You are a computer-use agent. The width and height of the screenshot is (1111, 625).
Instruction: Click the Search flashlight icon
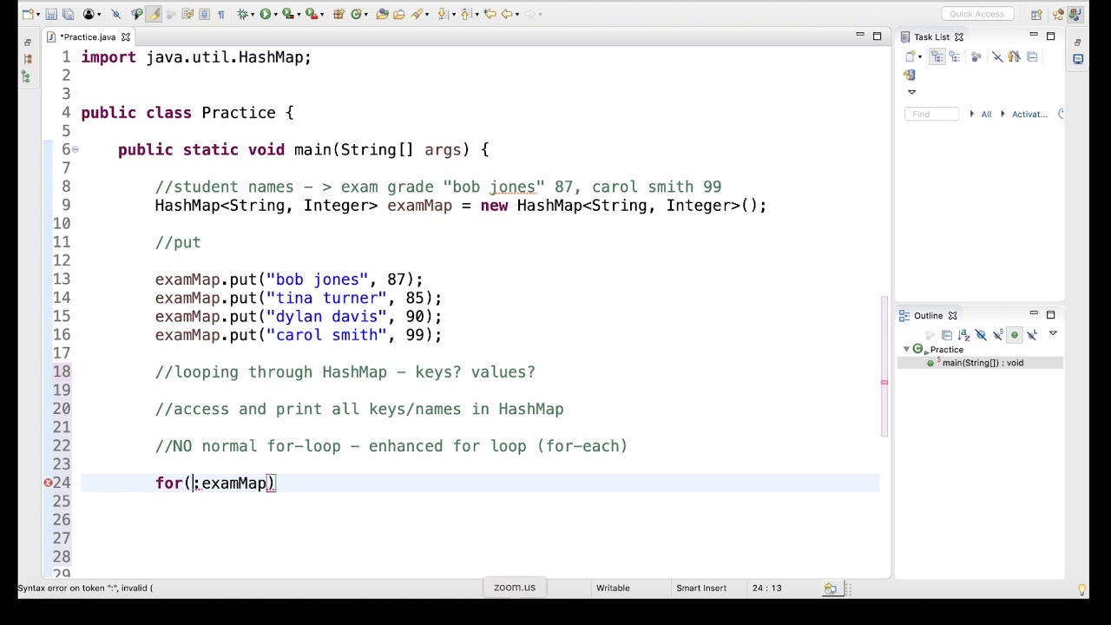pyautogui.click(x=417, y=14)
